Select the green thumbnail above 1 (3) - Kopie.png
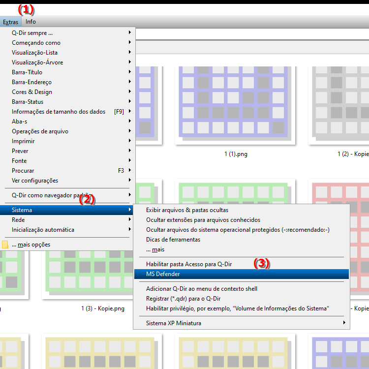 pyautogui.click(x=87, y=275)
